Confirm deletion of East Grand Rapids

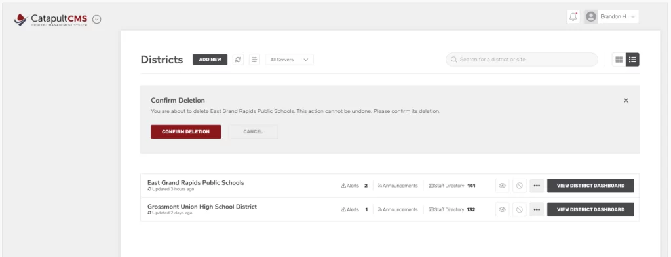[x=185, y=131]
